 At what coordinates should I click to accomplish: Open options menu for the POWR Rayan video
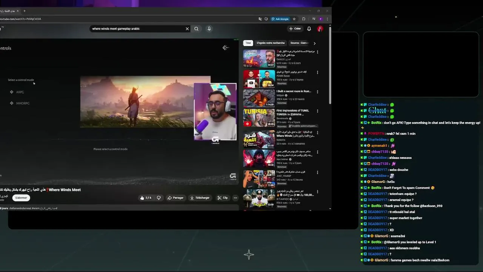[x=317, y=72]
